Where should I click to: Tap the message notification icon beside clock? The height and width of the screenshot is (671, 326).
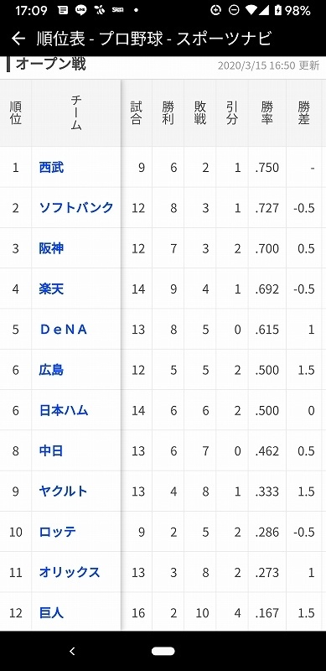(x=63, y=10)
